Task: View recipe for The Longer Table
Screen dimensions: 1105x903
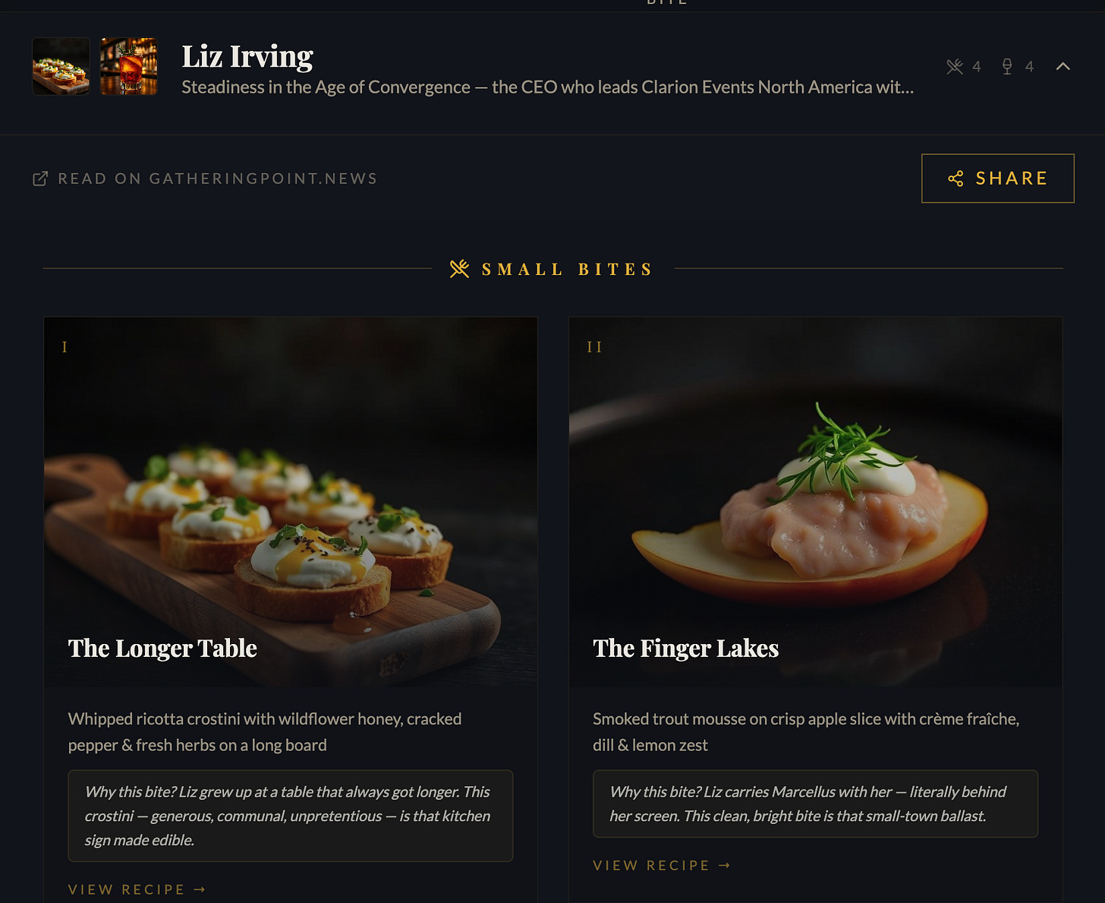Action: coord(137,889)
